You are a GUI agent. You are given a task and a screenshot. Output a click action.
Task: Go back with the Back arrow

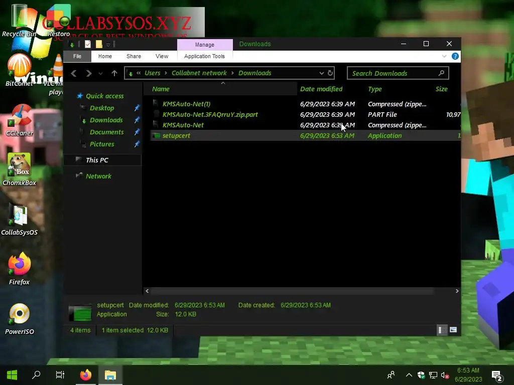point(74,73)
